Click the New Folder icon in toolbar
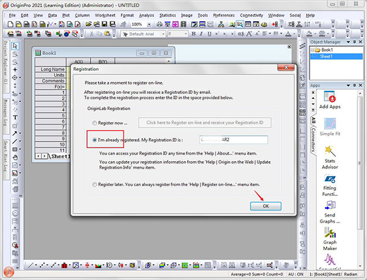Screen dimensions: 367x280 (18, 24)
